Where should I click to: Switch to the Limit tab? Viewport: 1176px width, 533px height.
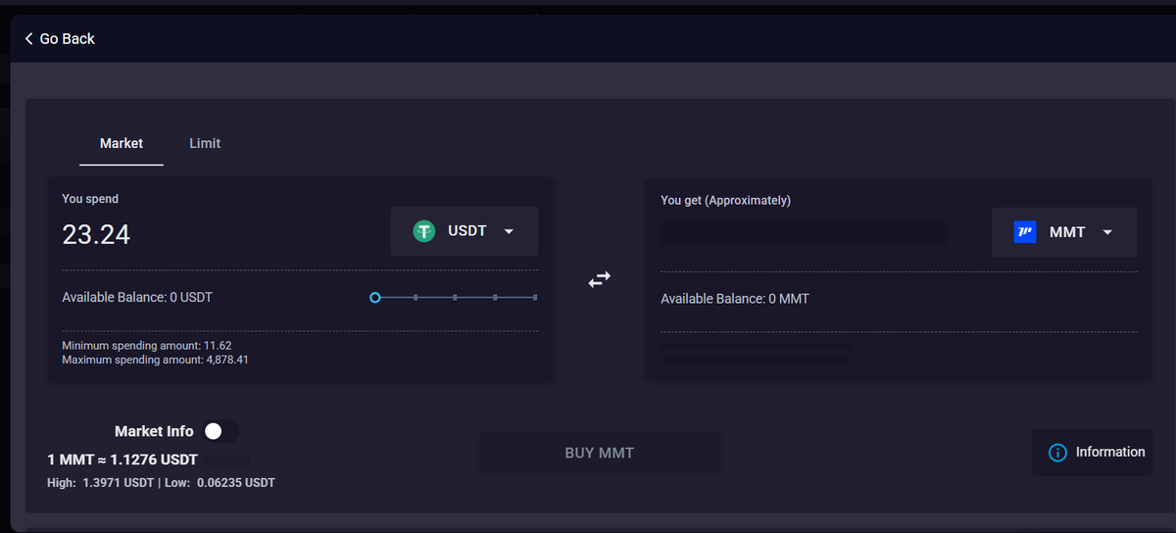205,143
